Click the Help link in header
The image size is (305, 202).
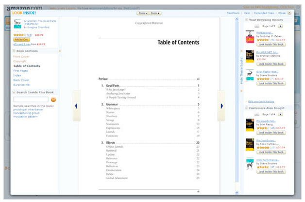coord(247,13)
